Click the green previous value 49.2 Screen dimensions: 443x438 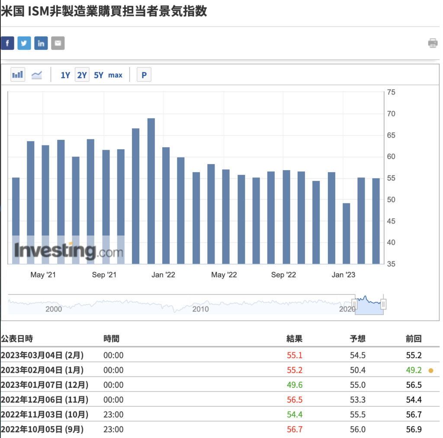(414, 370)
